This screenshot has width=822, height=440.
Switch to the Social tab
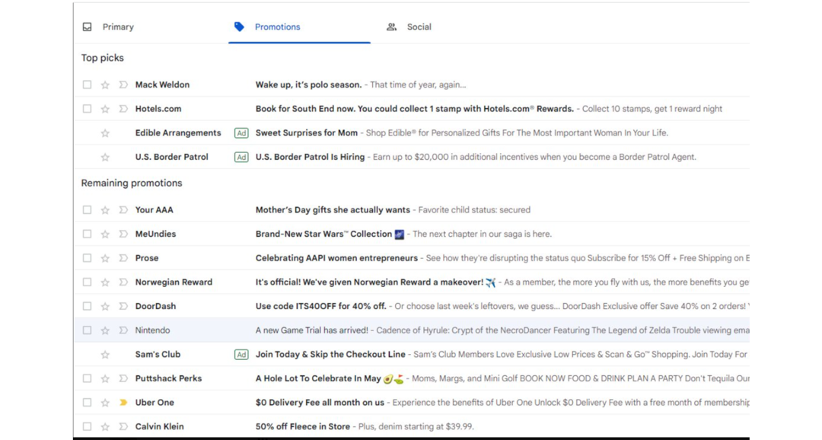[x=419, y=27]
